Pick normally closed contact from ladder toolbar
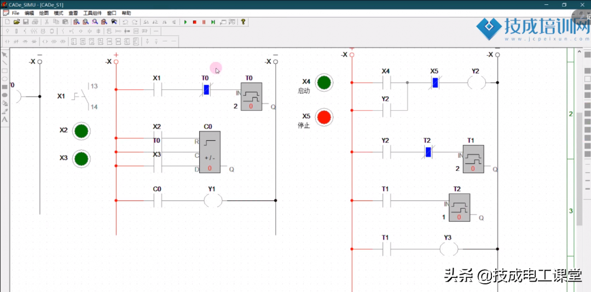591x292 pixels. coord(16,42)
